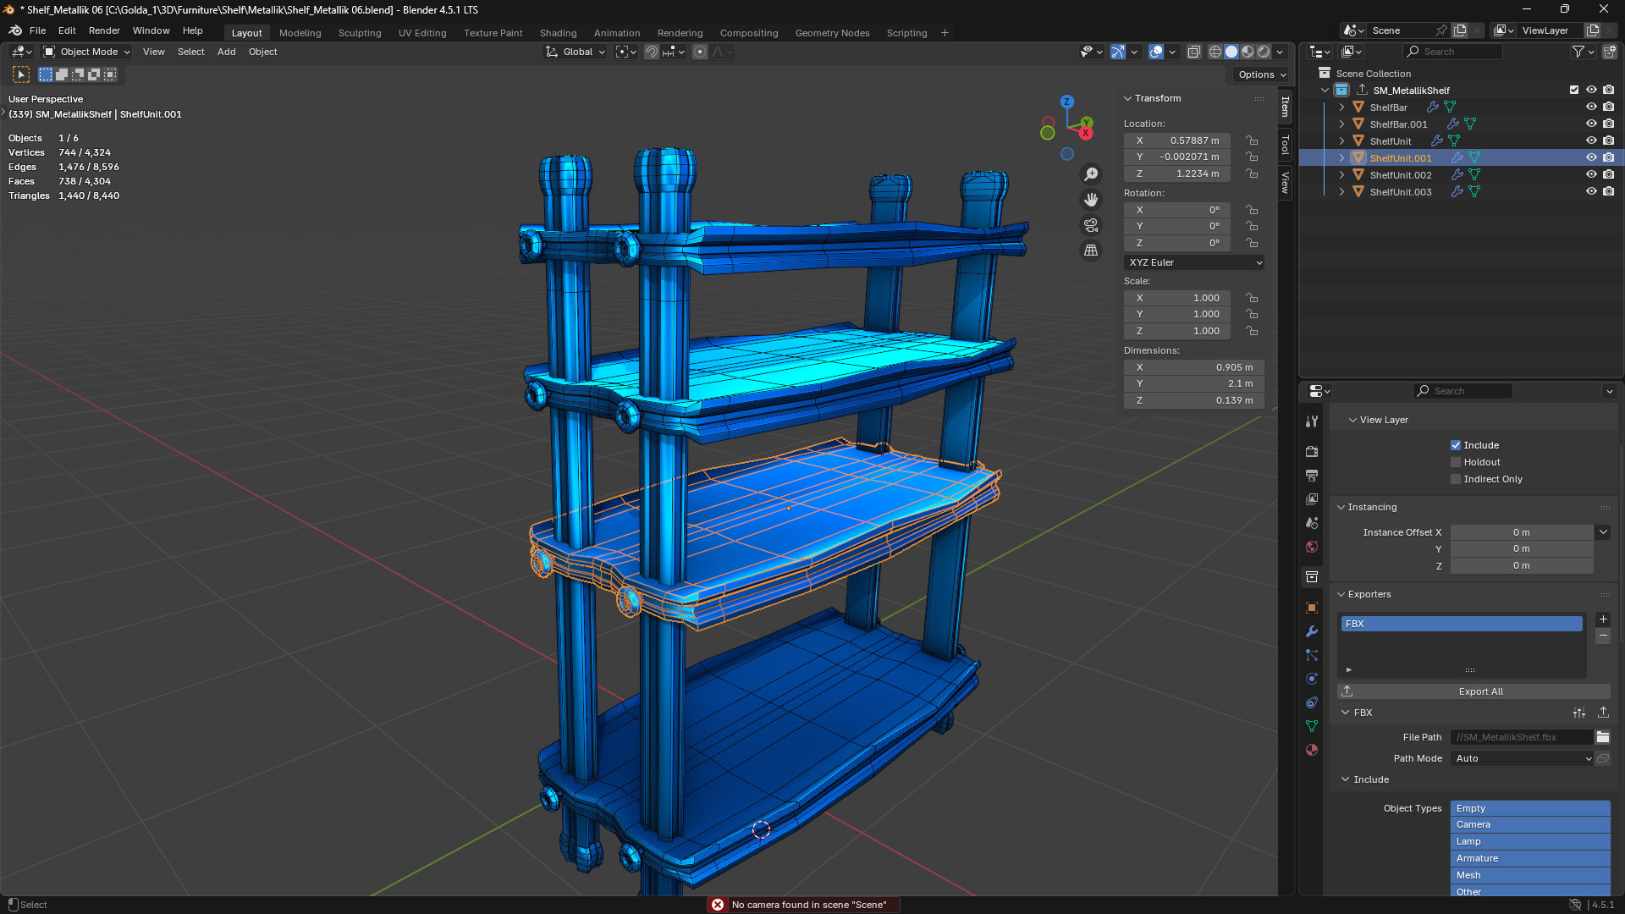Open the Render Properties tab
This screenshot has height=914, width=1625.
tap(1311, 451)
